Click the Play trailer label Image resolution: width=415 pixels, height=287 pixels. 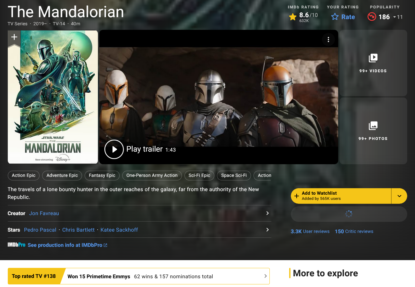pos(145,149)
